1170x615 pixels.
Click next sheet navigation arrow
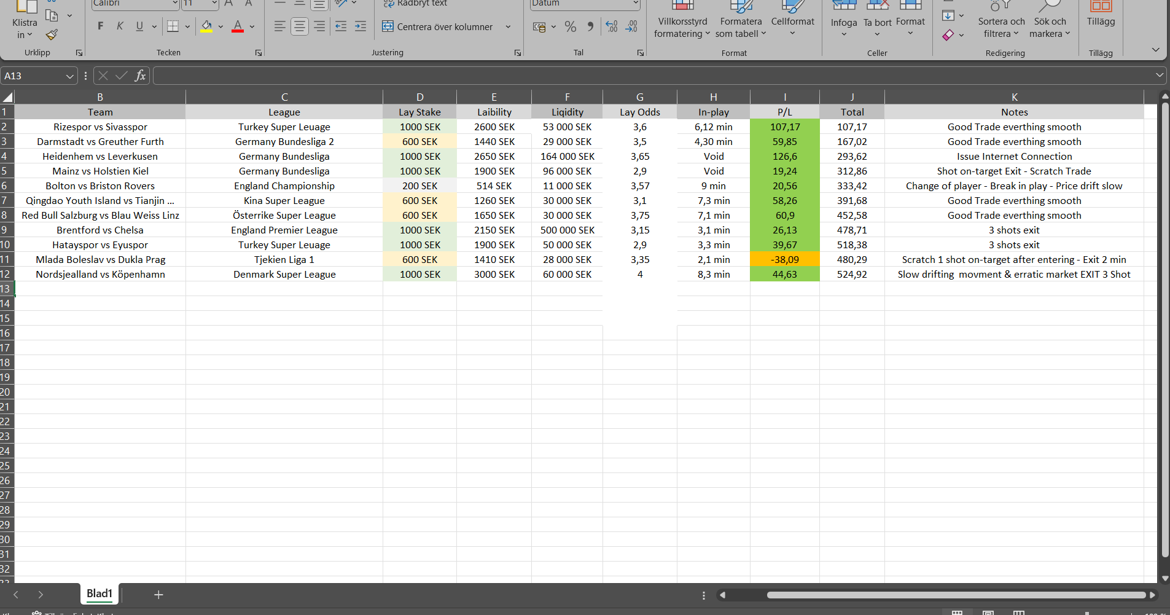pos(41,594)
